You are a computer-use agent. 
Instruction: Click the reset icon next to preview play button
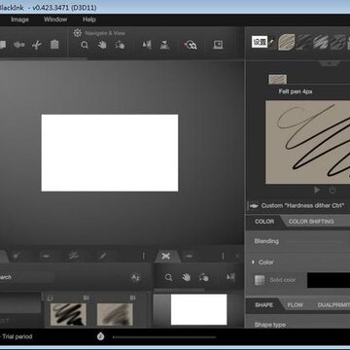332,191
